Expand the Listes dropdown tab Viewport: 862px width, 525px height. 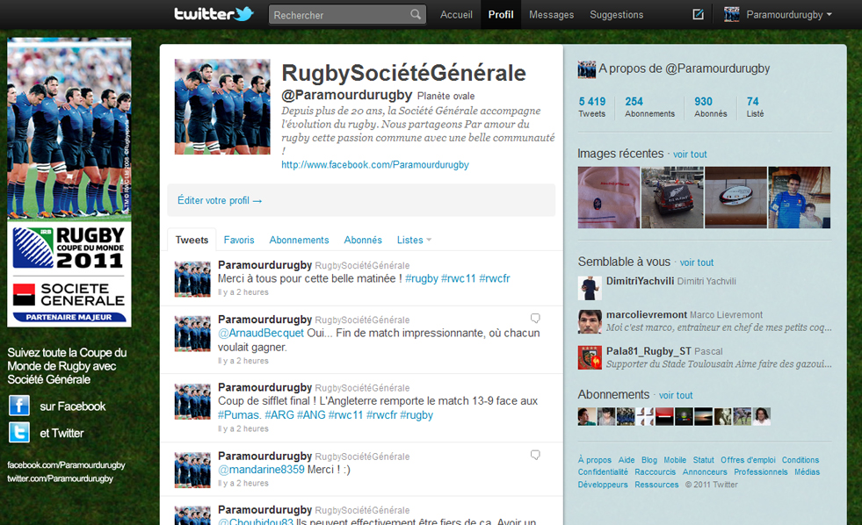click(x=414, y=240)
